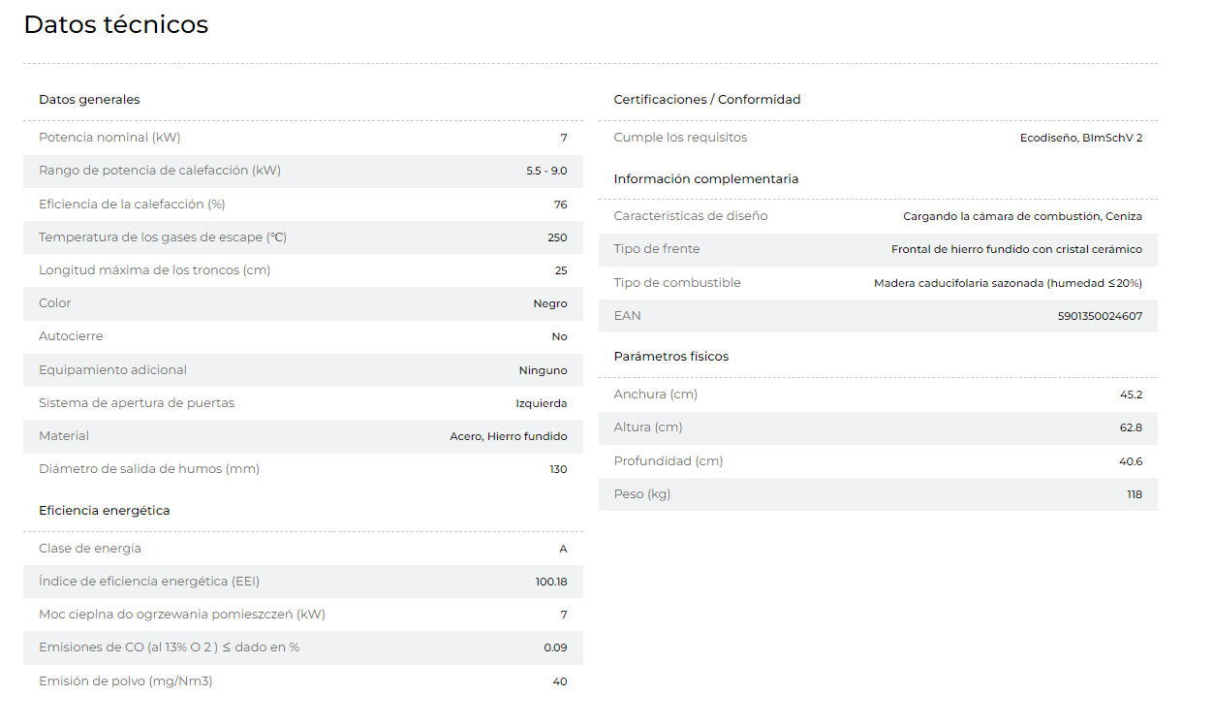Click 'Moc cieplna do ogrzewania pomieszczeń (kW)' label
Viewport: 1214px width, 726px height.
pyautogui.click(x=182, y=615)
